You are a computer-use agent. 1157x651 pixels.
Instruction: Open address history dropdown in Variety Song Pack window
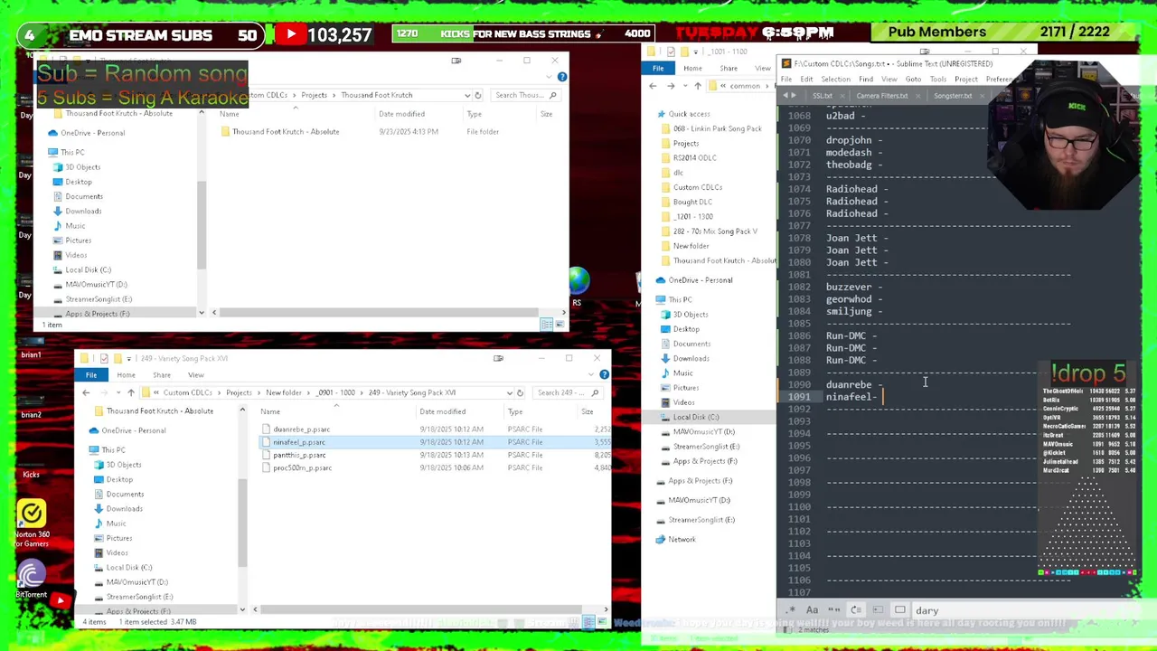(x=508, y=392)
